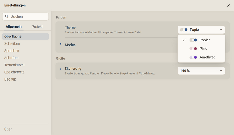The width and height of the screenshot is (234, 135).
Task: Click the checkmark beside Papier
Action: (184, 40)
